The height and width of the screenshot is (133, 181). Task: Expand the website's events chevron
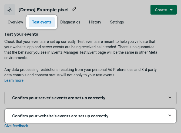coord(170,115)
